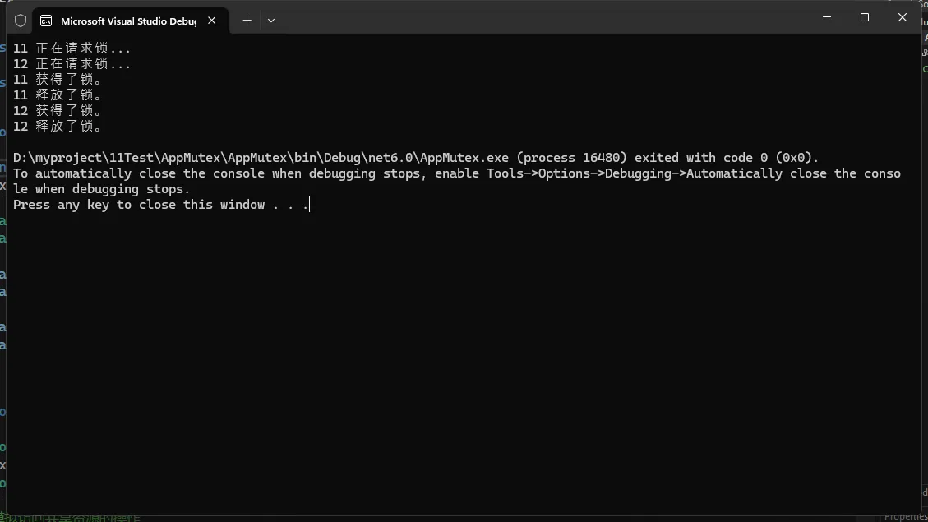The height and width of the screenshot is (522, 928).
Task: Click the output line '12 释放了锁。'
Action: [58, 127]
